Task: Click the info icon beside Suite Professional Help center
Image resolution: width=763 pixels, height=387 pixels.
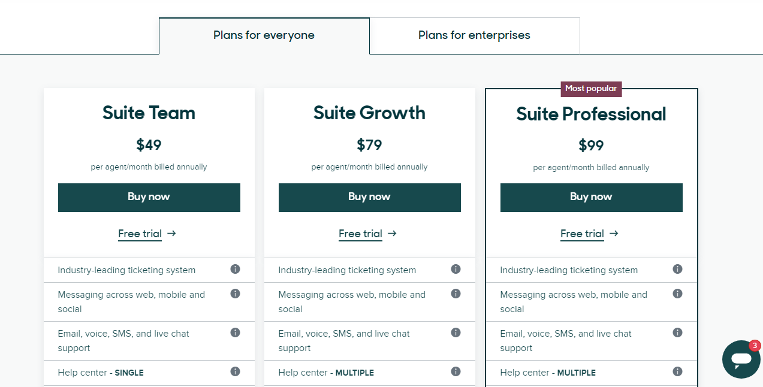Action: point(677,371)
